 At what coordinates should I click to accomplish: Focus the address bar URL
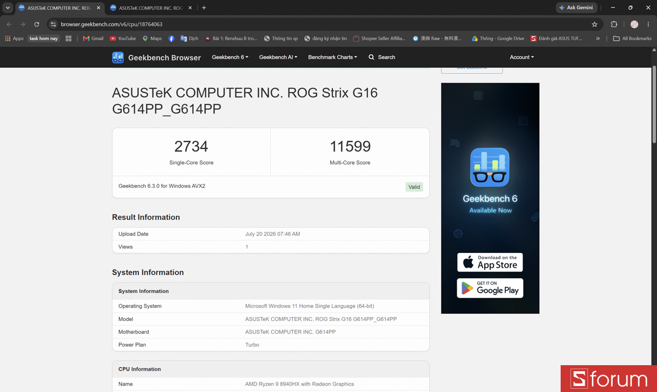click(x=112, y=24)
